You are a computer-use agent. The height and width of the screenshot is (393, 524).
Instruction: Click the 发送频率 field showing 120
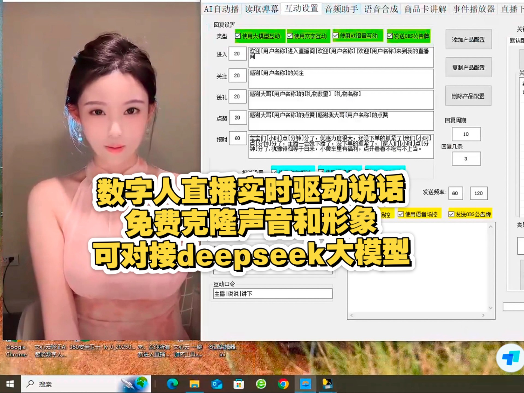tap(479, 193)
